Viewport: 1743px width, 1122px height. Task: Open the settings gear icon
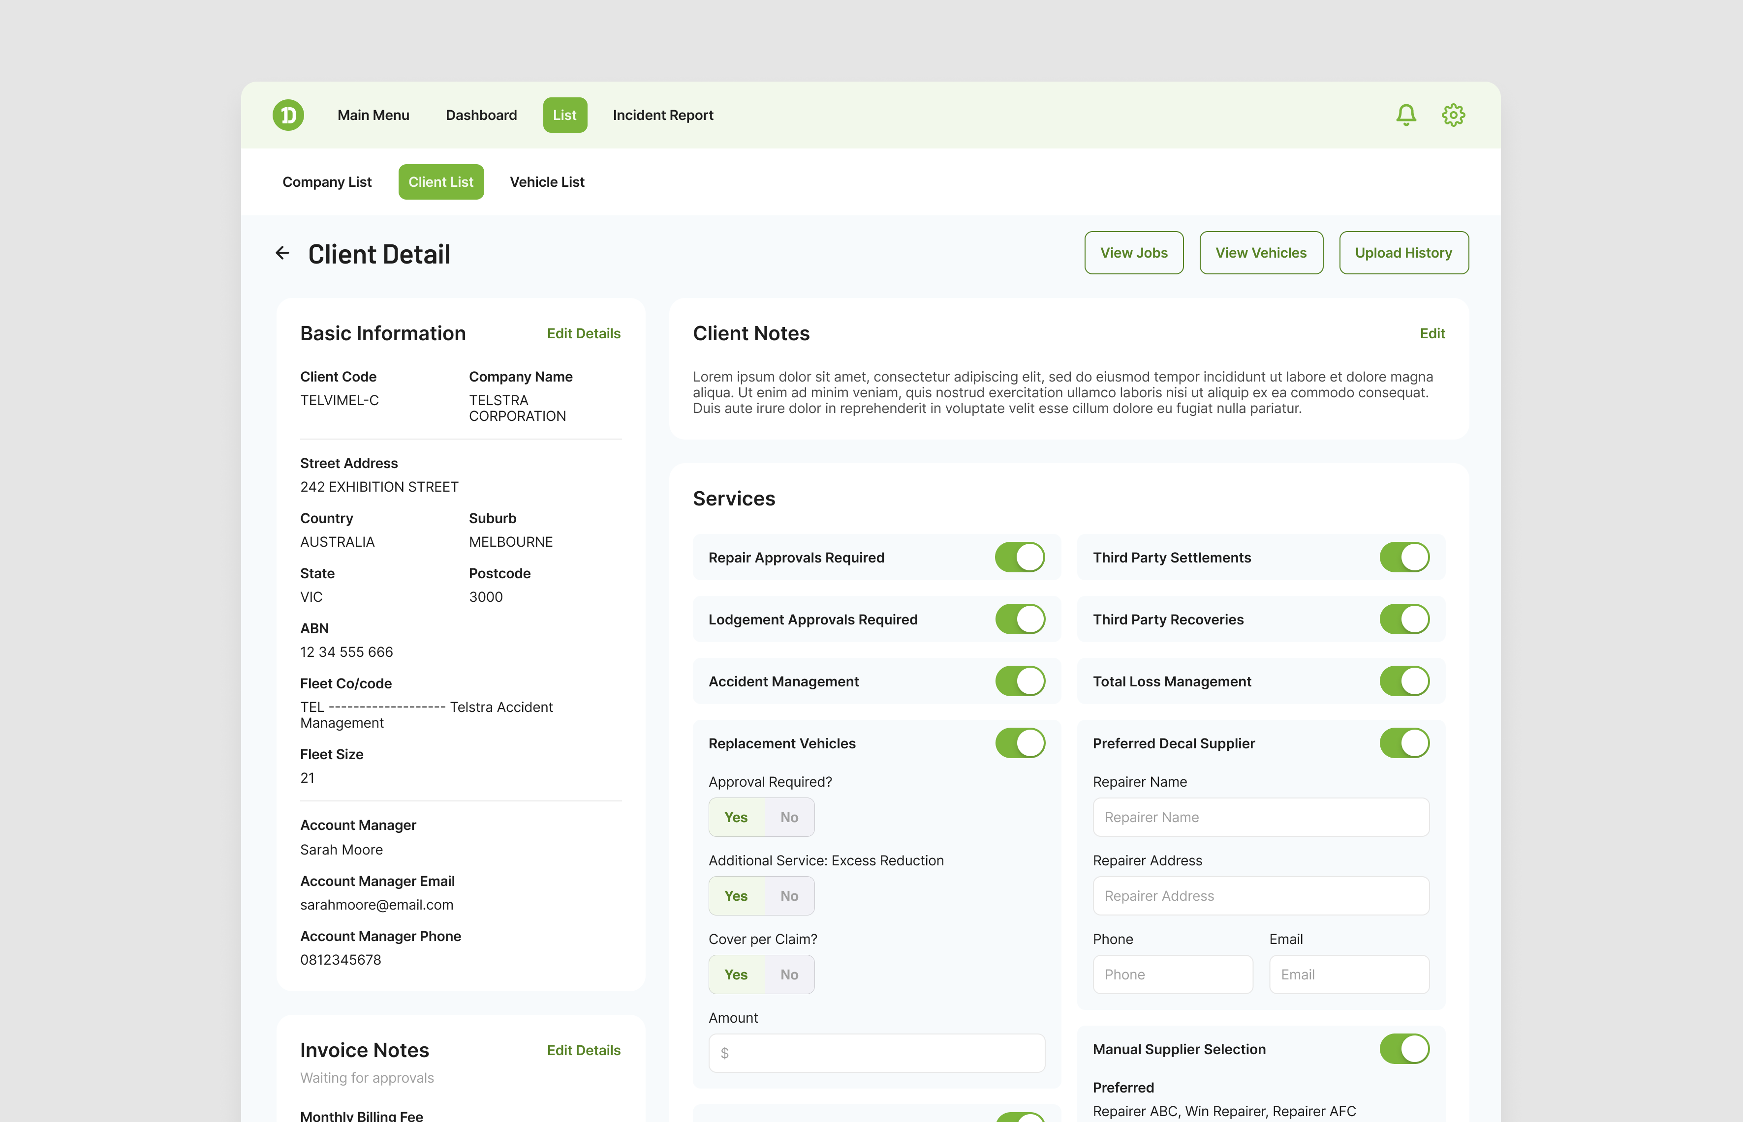[1454, 115]
